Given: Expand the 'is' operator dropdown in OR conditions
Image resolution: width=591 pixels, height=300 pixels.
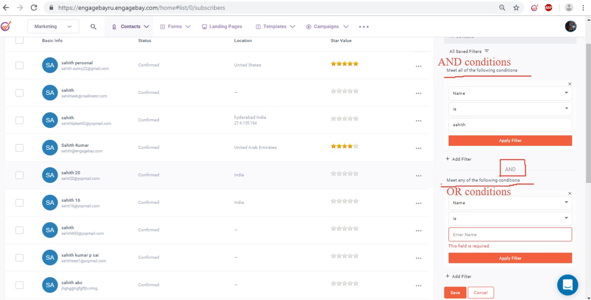Looking at the screenshot, I should (x=510, y=218).
